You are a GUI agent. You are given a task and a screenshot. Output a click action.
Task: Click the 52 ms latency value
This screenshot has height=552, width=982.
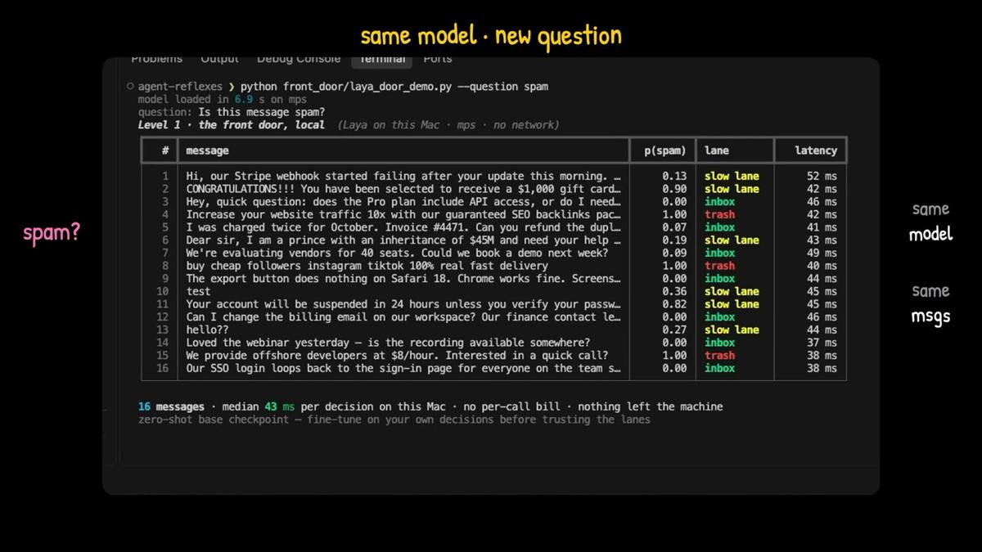[x=822, y=176]
